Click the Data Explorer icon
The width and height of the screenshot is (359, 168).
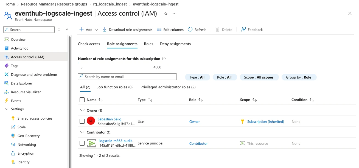[x=7, y=83]
